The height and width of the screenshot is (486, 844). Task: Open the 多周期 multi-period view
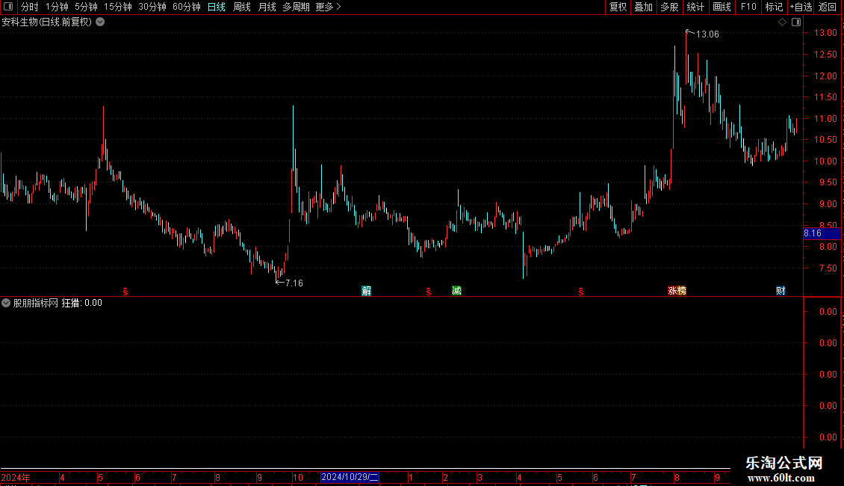296,7
